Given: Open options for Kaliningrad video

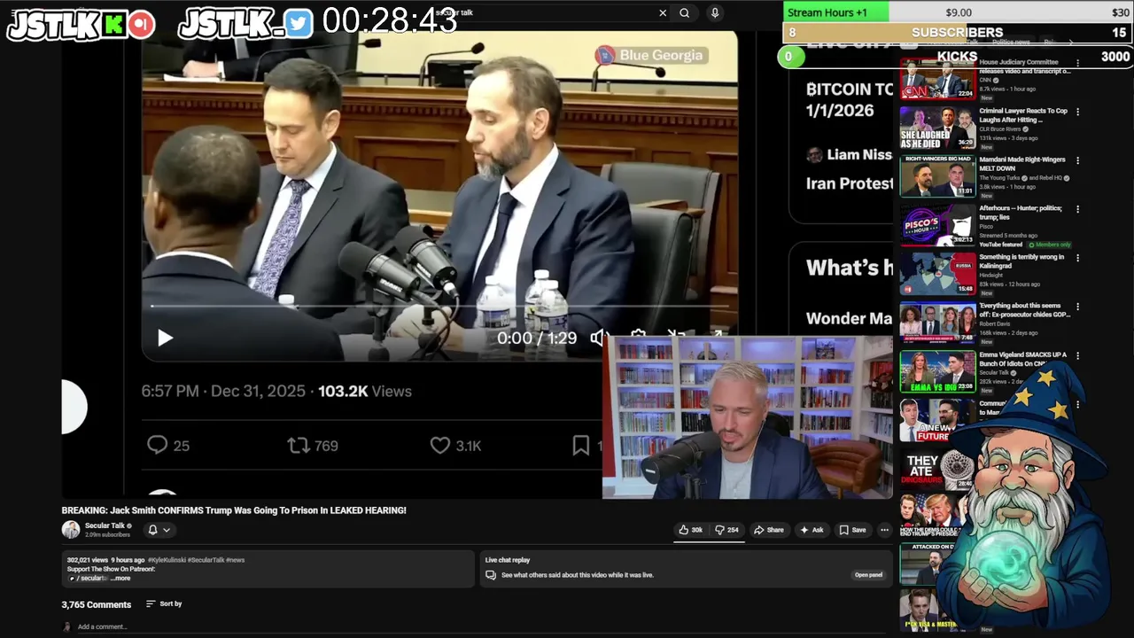Looking at the screenshot, I should pyautogui.click(x=1077, y=258).
